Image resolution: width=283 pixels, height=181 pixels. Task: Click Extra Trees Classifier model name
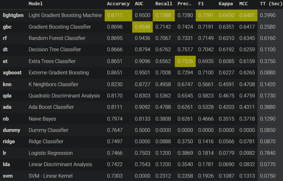point(52,61)
